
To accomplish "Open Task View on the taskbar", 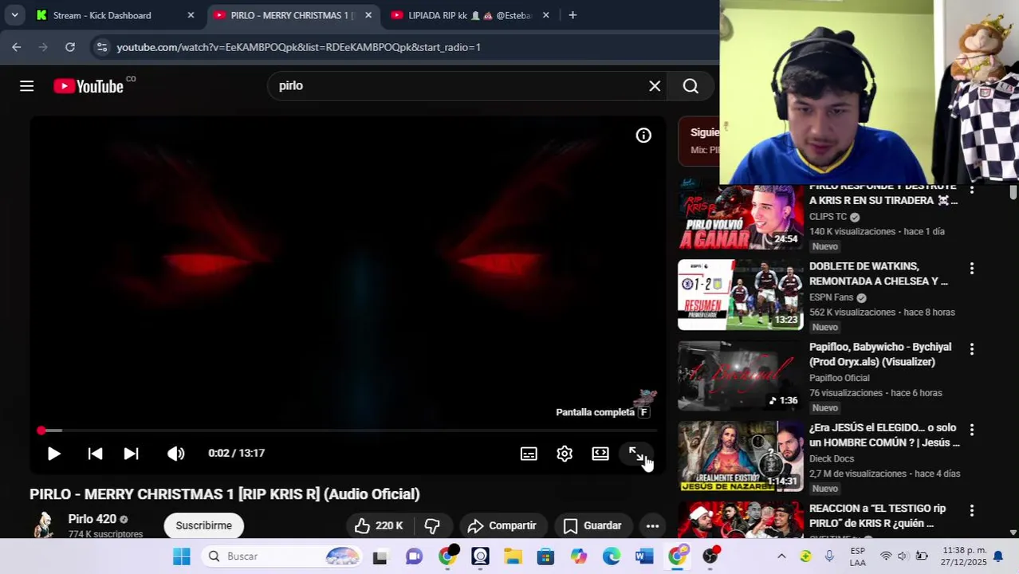I will 380,556.
